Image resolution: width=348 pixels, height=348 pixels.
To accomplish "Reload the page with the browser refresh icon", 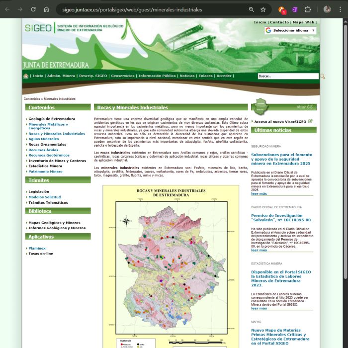I will pos(33,9).
